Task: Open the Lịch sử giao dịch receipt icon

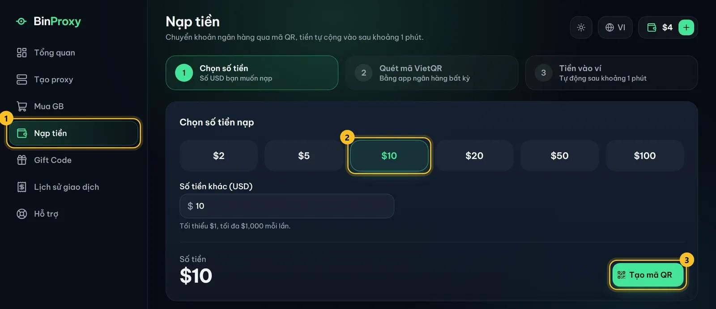Action: [21, 187]
